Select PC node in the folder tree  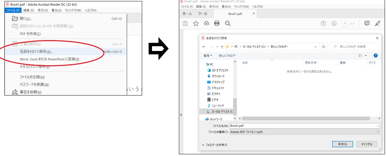(x=209, y=65)
